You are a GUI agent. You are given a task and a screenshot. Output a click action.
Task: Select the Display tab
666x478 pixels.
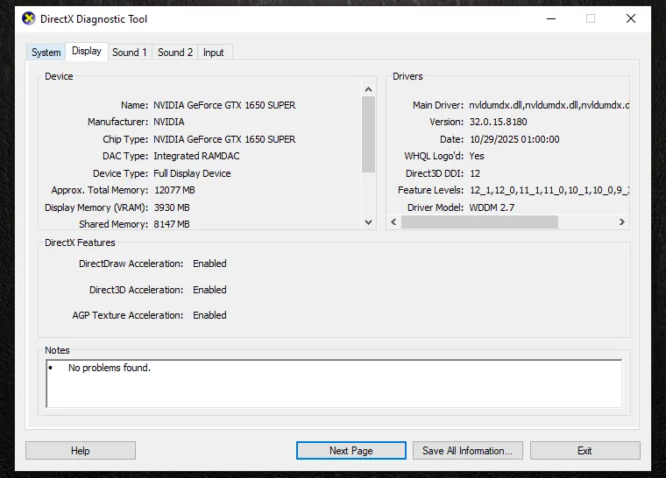click(87, 51)
